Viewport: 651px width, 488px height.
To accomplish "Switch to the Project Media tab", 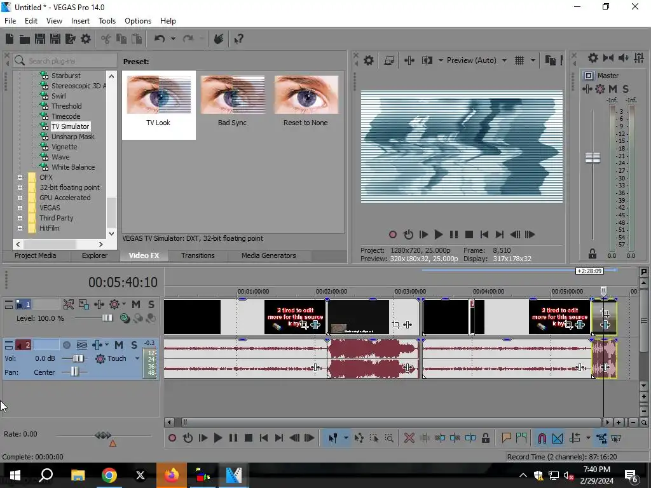I will 36,255.
